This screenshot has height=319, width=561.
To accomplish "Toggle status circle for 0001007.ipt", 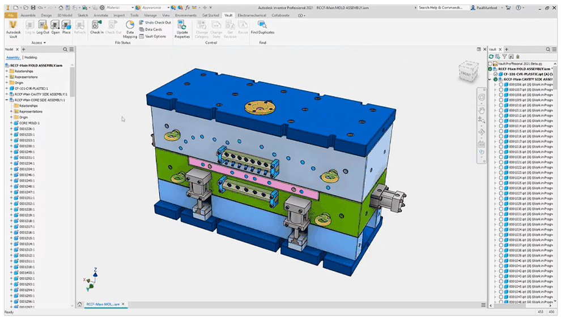I will pyautogui.click(x=501, y=90).
